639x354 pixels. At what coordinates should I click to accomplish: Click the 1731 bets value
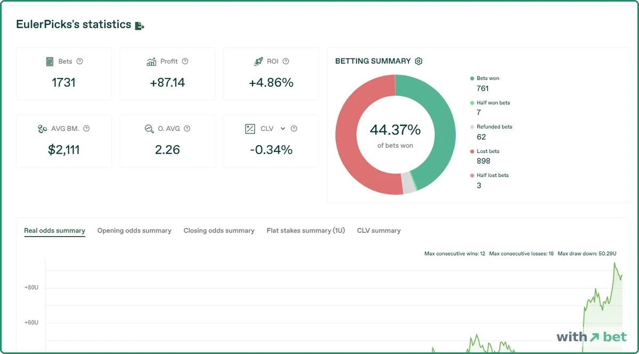(x=63, y=83)
